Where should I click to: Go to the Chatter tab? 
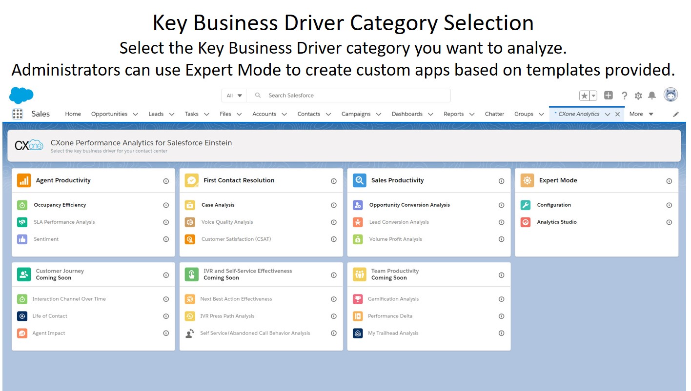[x=494, y=114]
